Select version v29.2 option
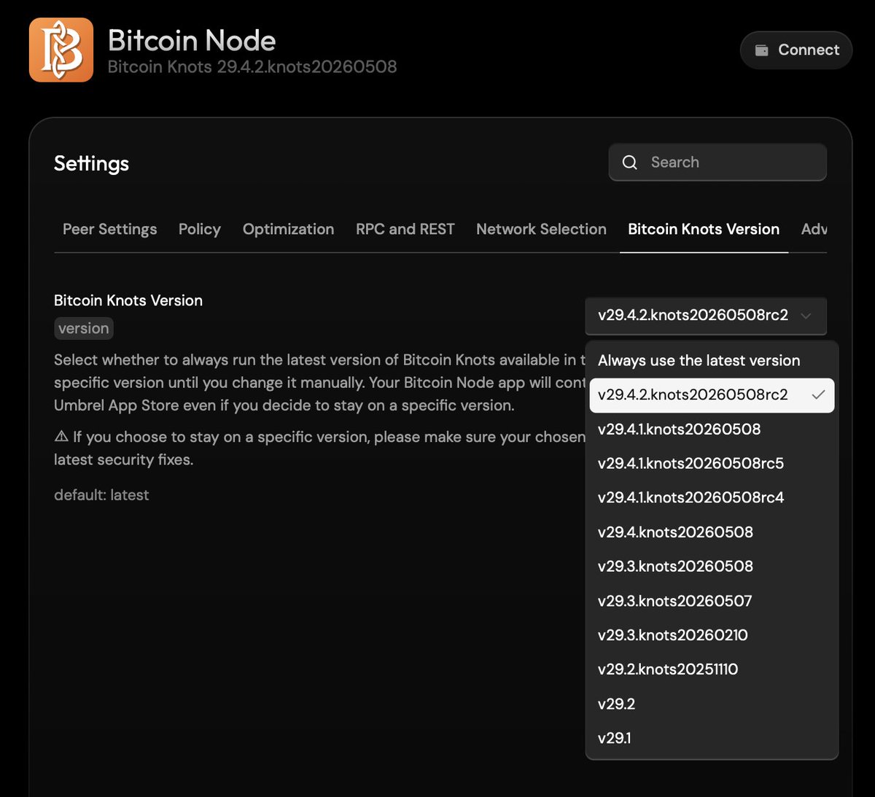 pos(712,704)
